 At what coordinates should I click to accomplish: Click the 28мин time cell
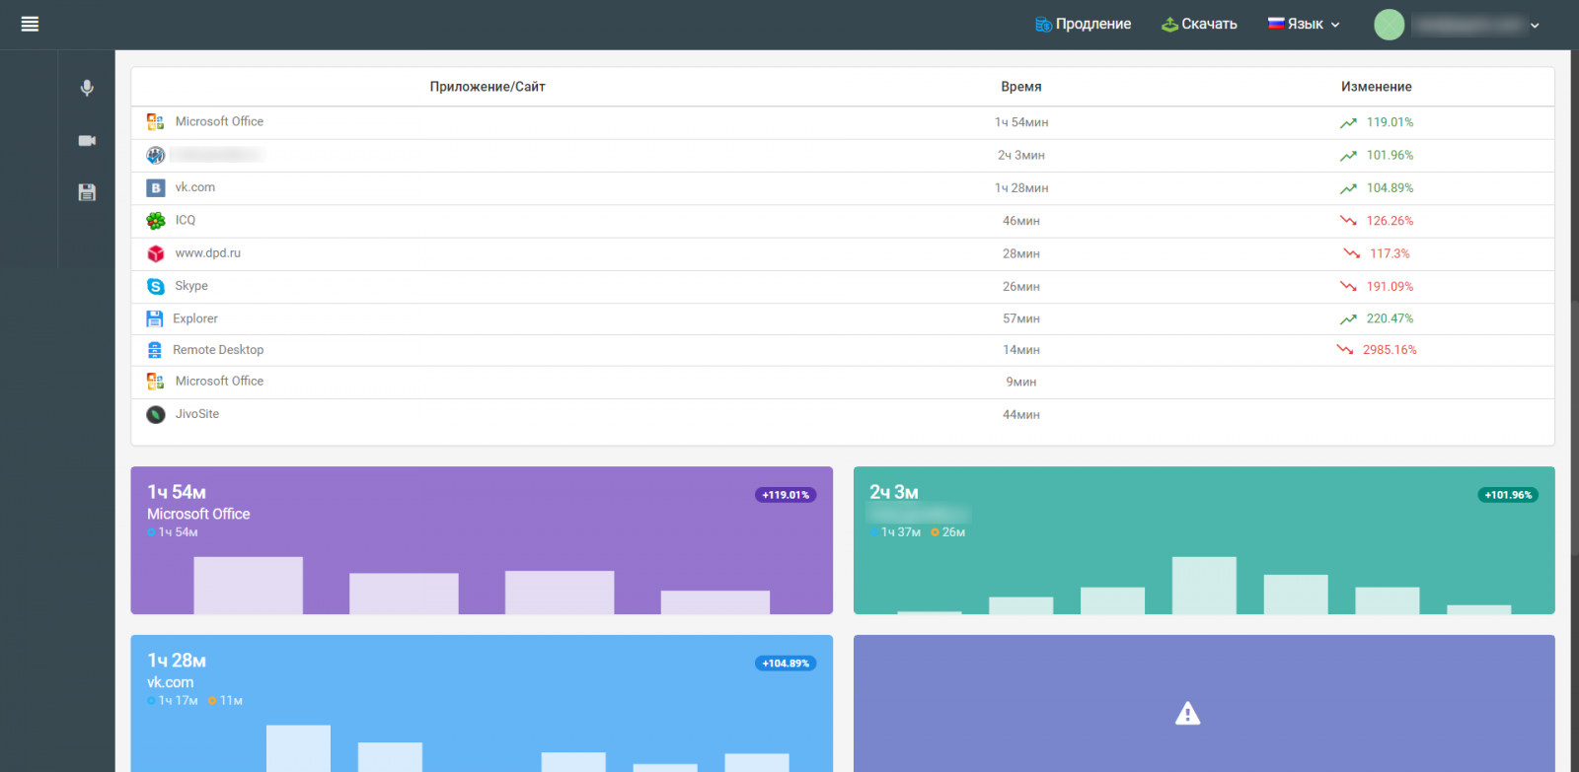pyautogui.click(x=1021, y=253)
